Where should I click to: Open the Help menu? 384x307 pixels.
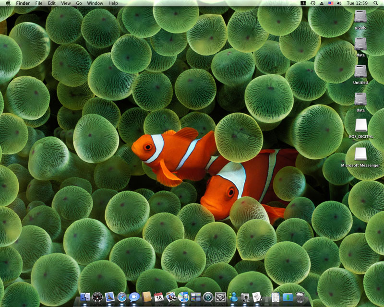[x=113, y=3]
